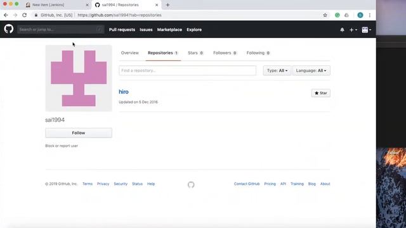Close the New Item Jenkins tab

(87, 5)
